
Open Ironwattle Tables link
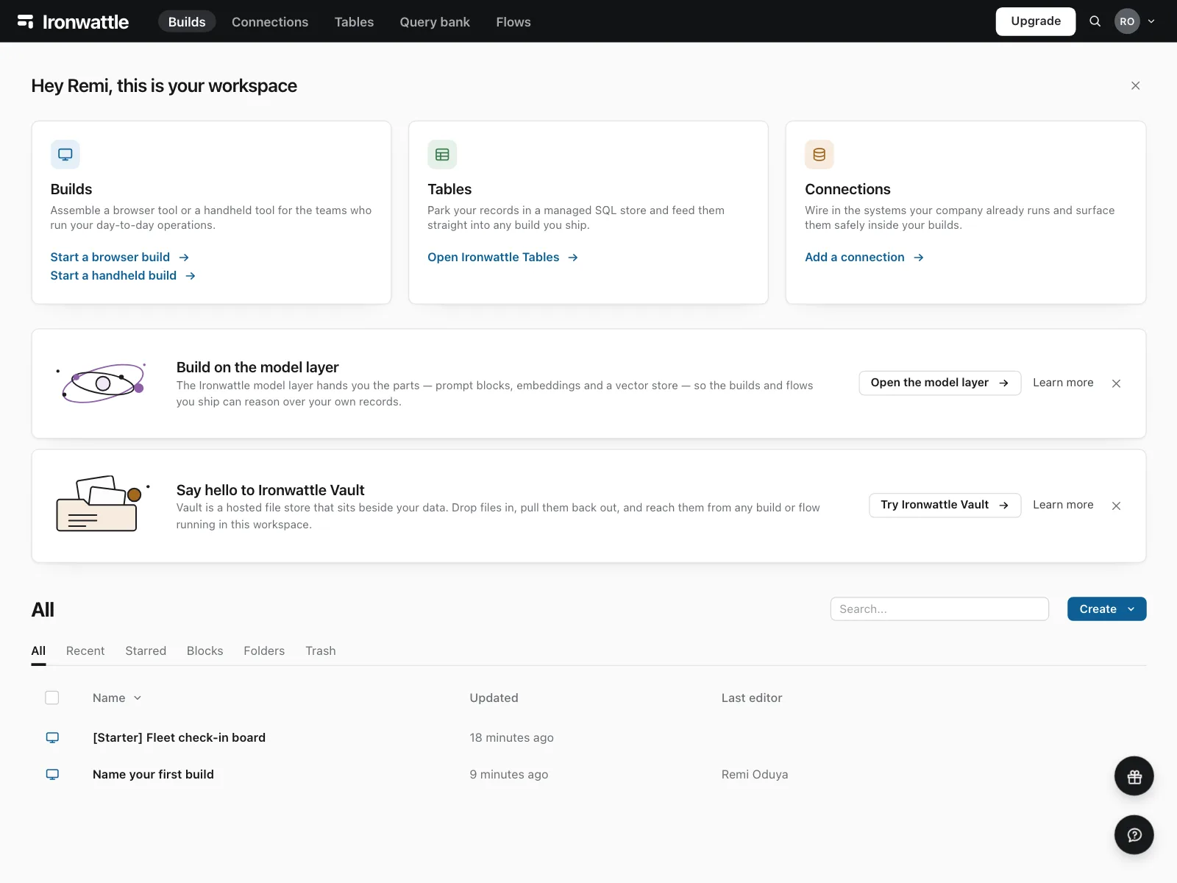(503, 258)
